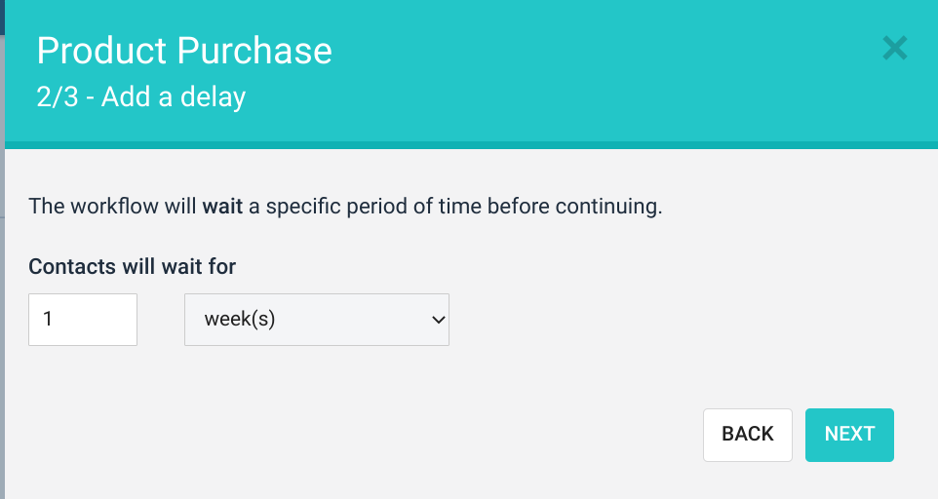Click the "2/3" step counter
Viewport: 938px width, 499px height.
click(x=57, y=97)
